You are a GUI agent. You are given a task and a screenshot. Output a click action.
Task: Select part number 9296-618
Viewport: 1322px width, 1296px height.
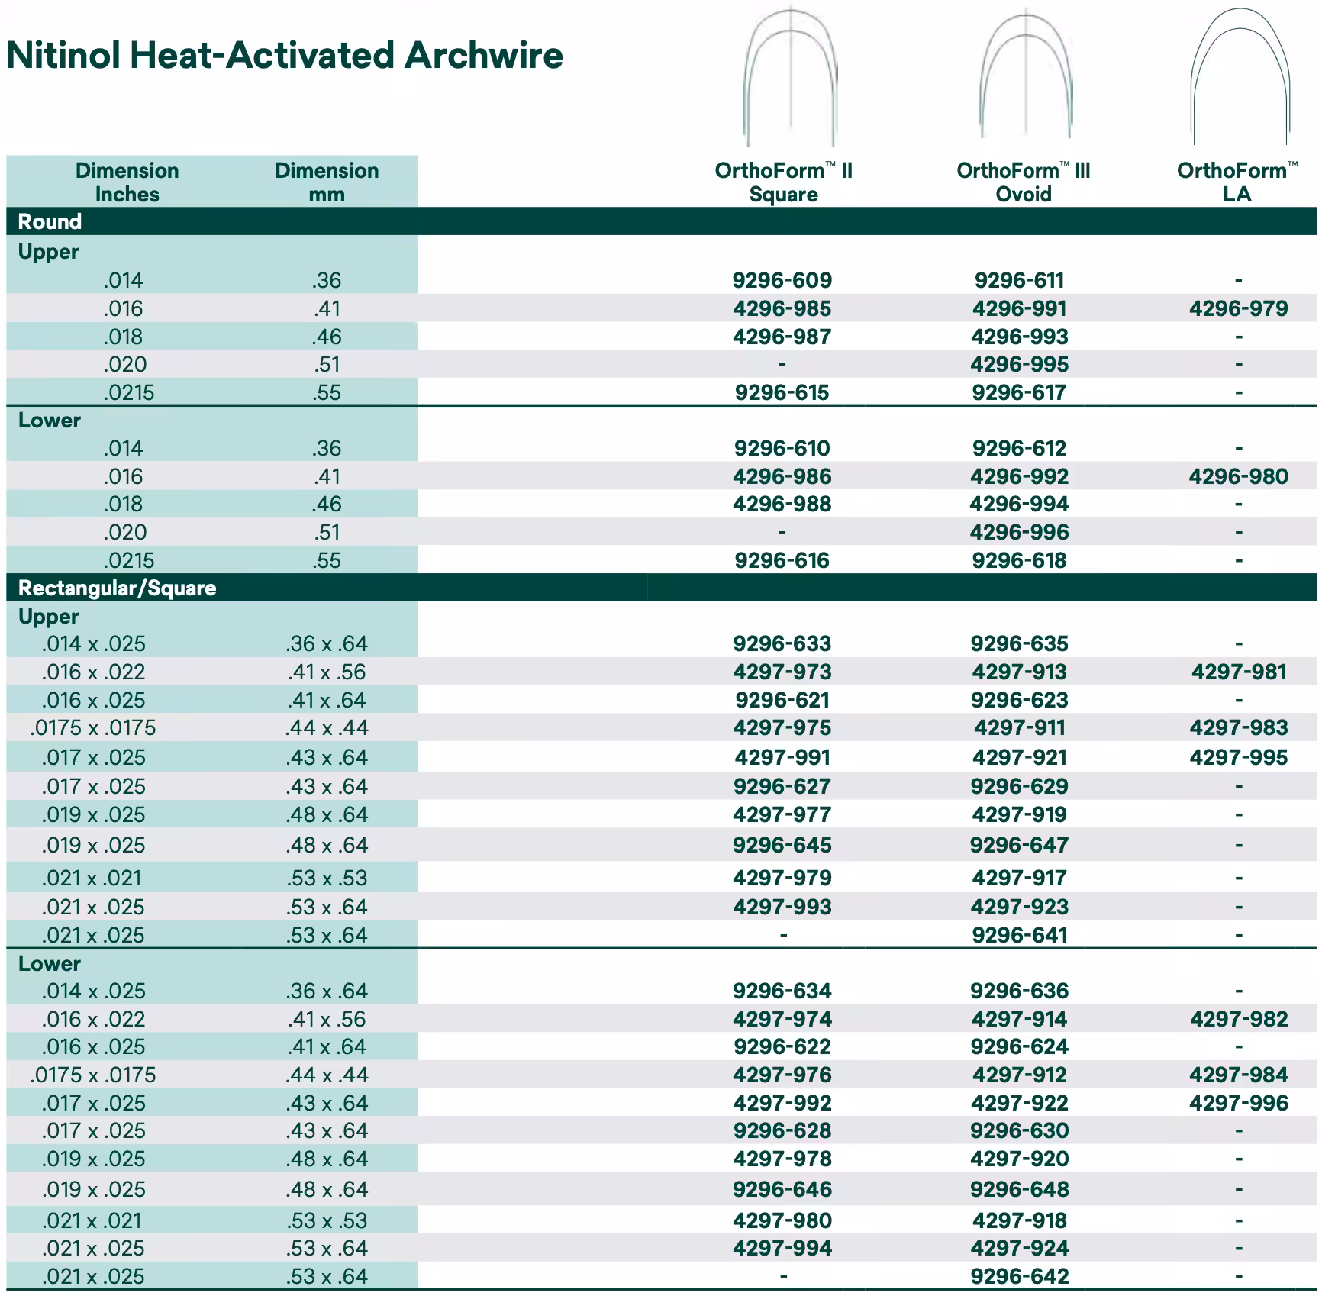pyautogui.click(x=1020, y=560)
